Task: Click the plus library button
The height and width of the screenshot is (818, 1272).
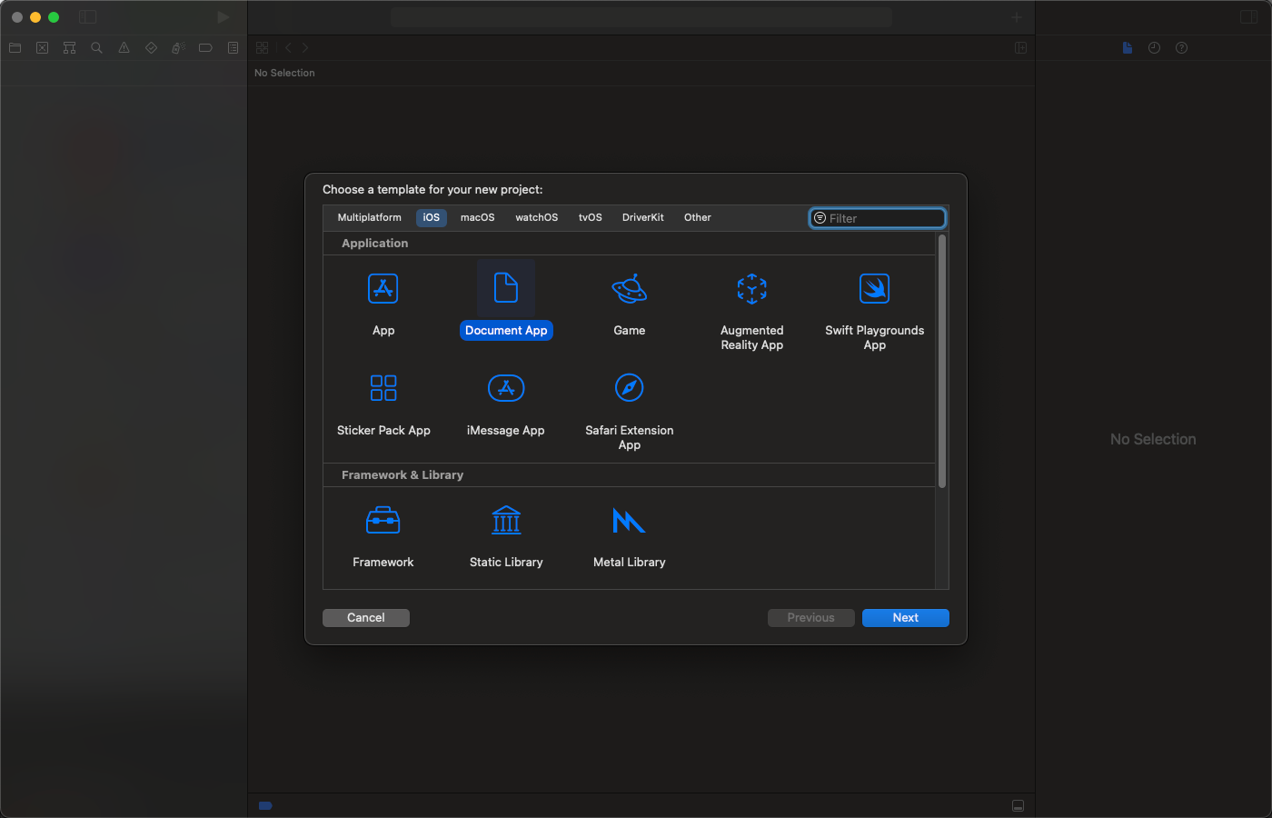Action: pos(1017,17)
